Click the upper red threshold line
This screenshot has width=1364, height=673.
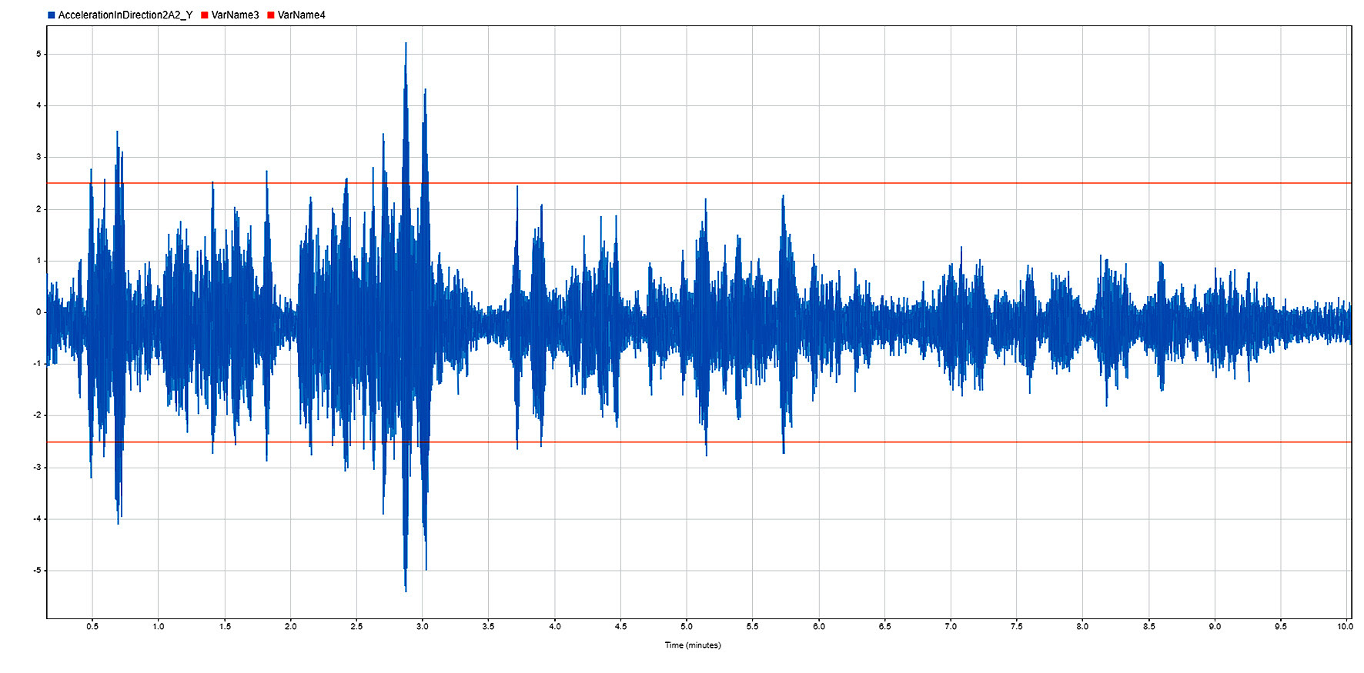[x=924, y=183]
